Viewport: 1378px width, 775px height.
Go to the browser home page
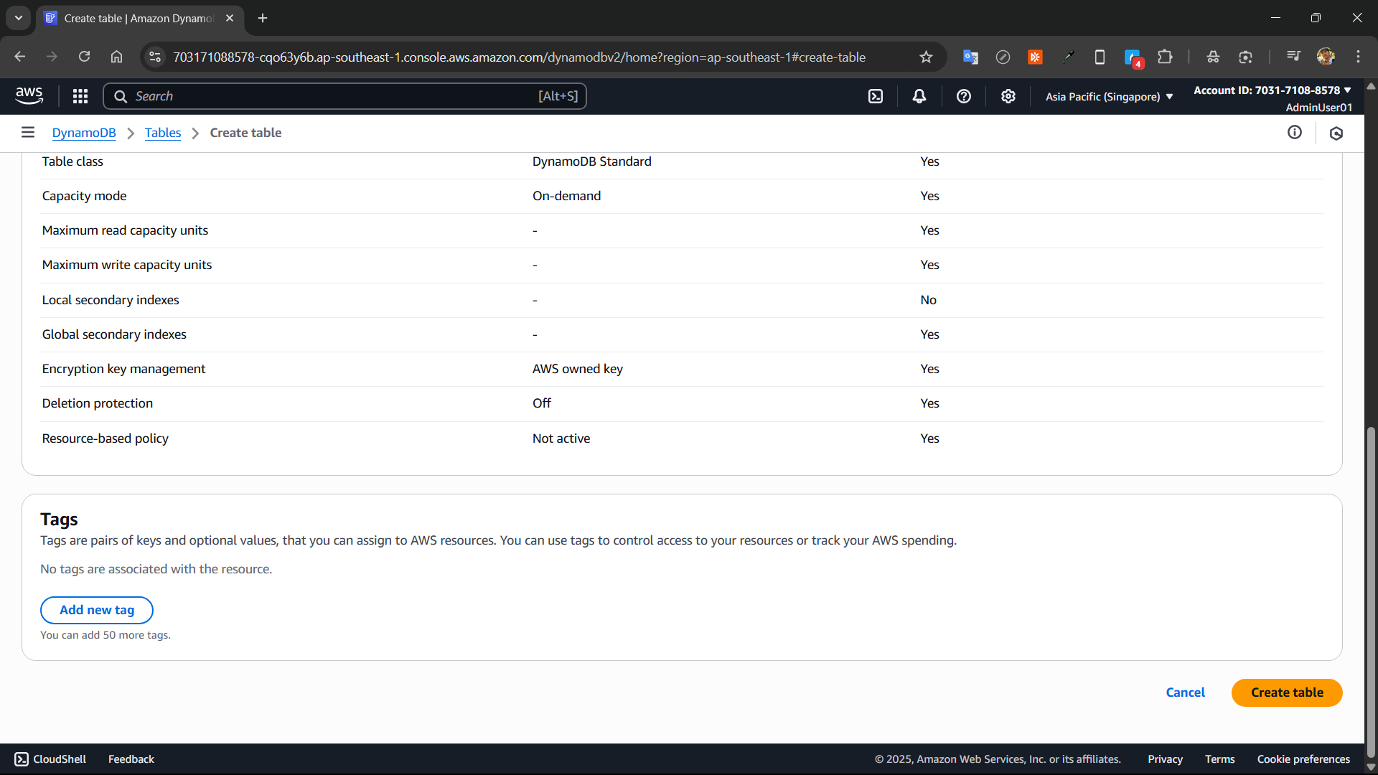coord(116,57)
